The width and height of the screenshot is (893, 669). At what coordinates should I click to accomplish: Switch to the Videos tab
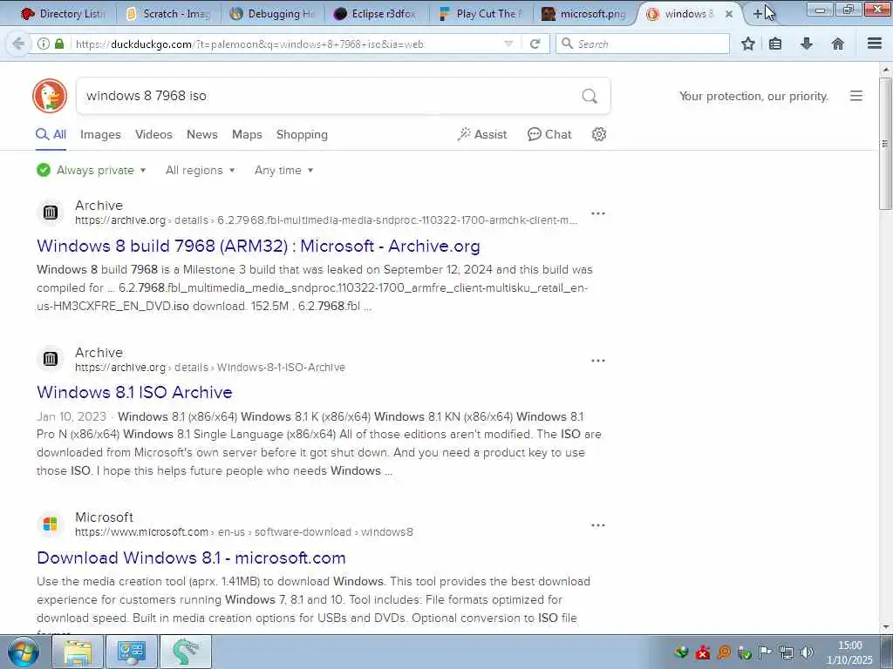153,134
